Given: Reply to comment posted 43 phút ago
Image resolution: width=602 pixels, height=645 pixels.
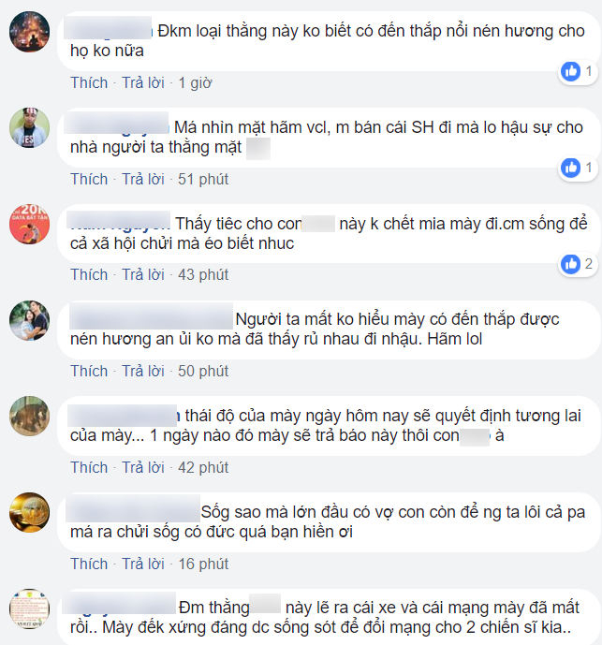Looking at the screenshot, I should click(143, 275).
